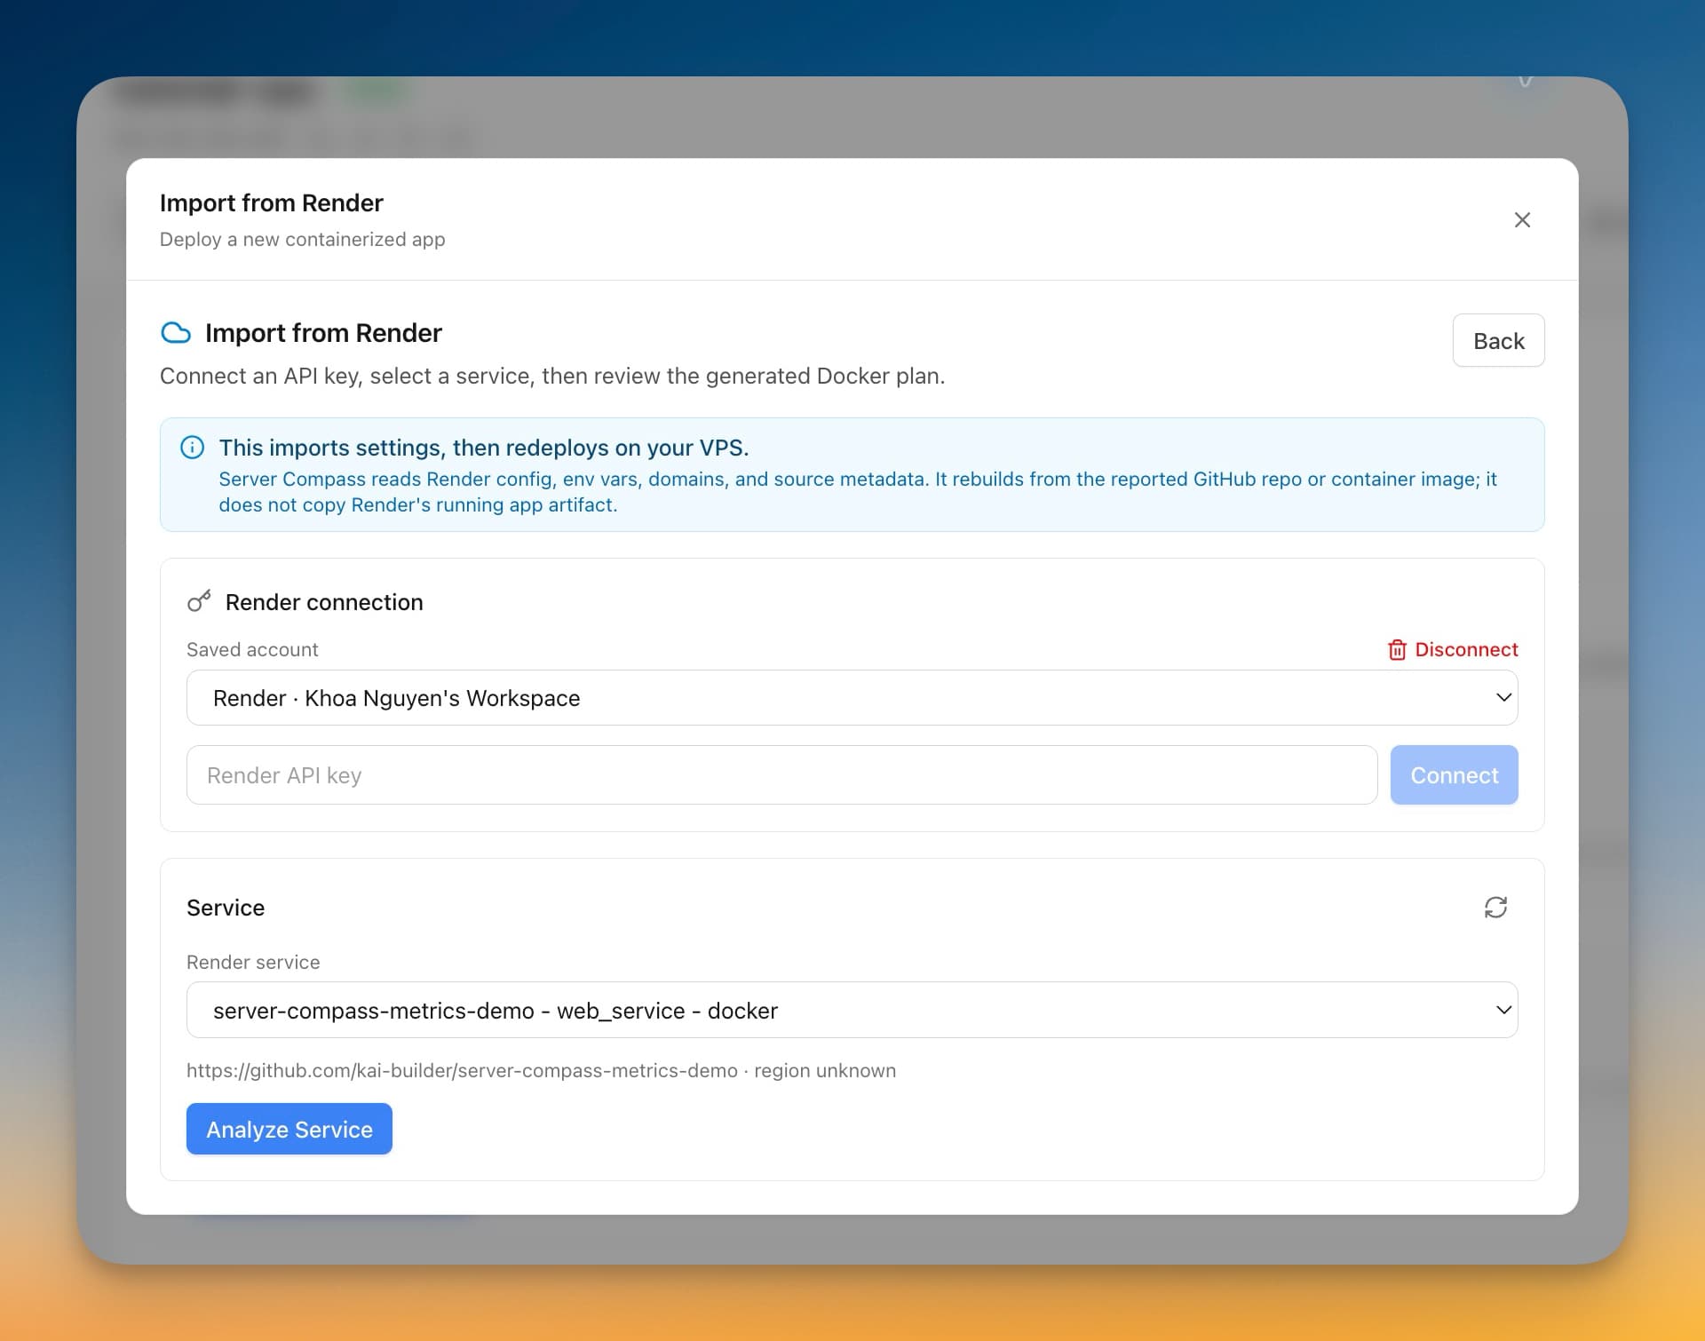Viewport: 1705px width, 1341px height.
Task: Refresh the service list icon
Action: coord(1495,907)
